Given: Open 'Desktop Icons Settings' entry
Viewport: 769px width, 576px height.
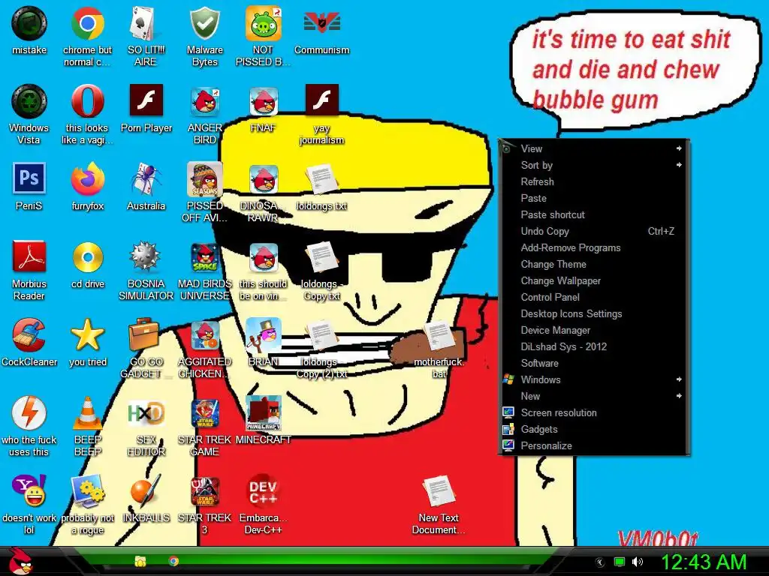Looking at the screenshot, I should (594, 314).
